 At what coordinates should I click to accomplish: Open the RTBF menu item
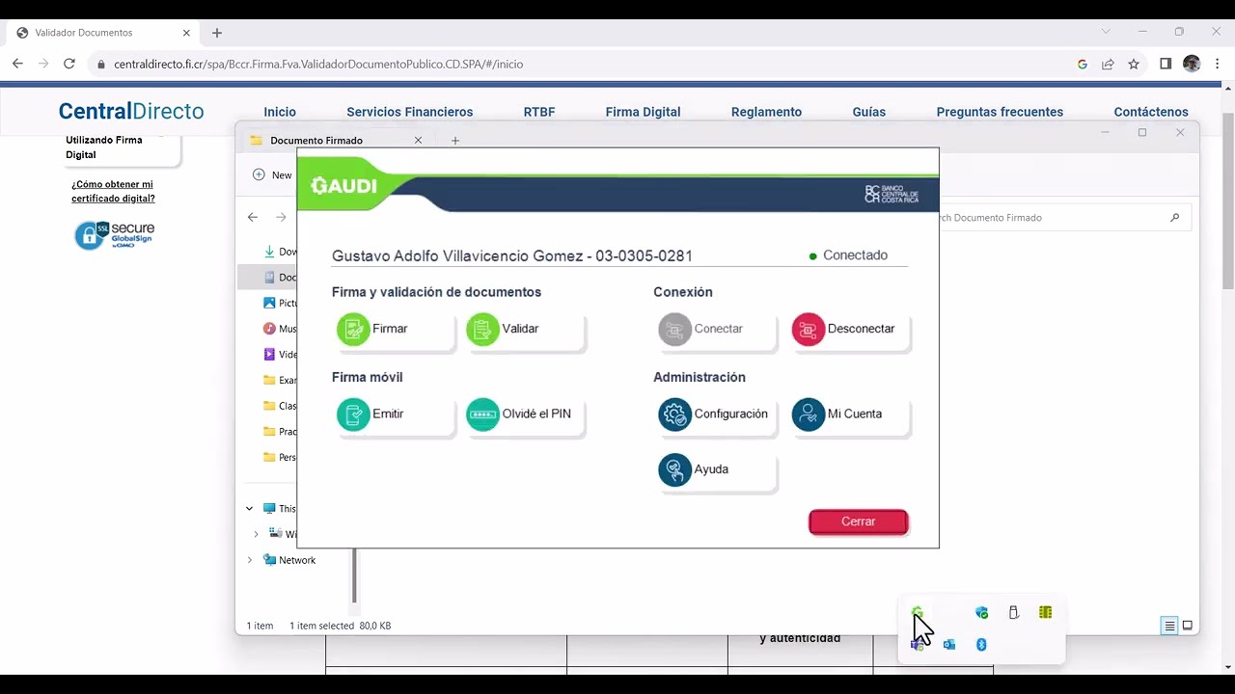click(539, 112)
